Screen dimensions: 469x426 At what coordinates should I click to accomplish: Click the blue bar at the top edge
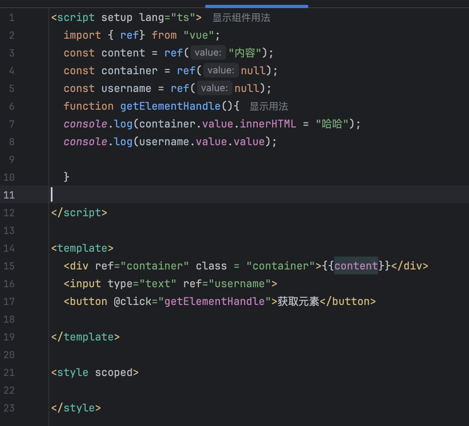[256, 6]
